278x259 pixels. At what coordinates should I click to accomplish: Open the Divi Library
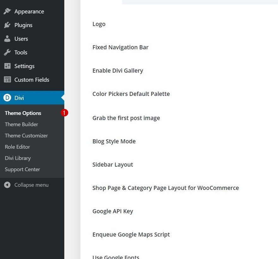coord(18,158)
